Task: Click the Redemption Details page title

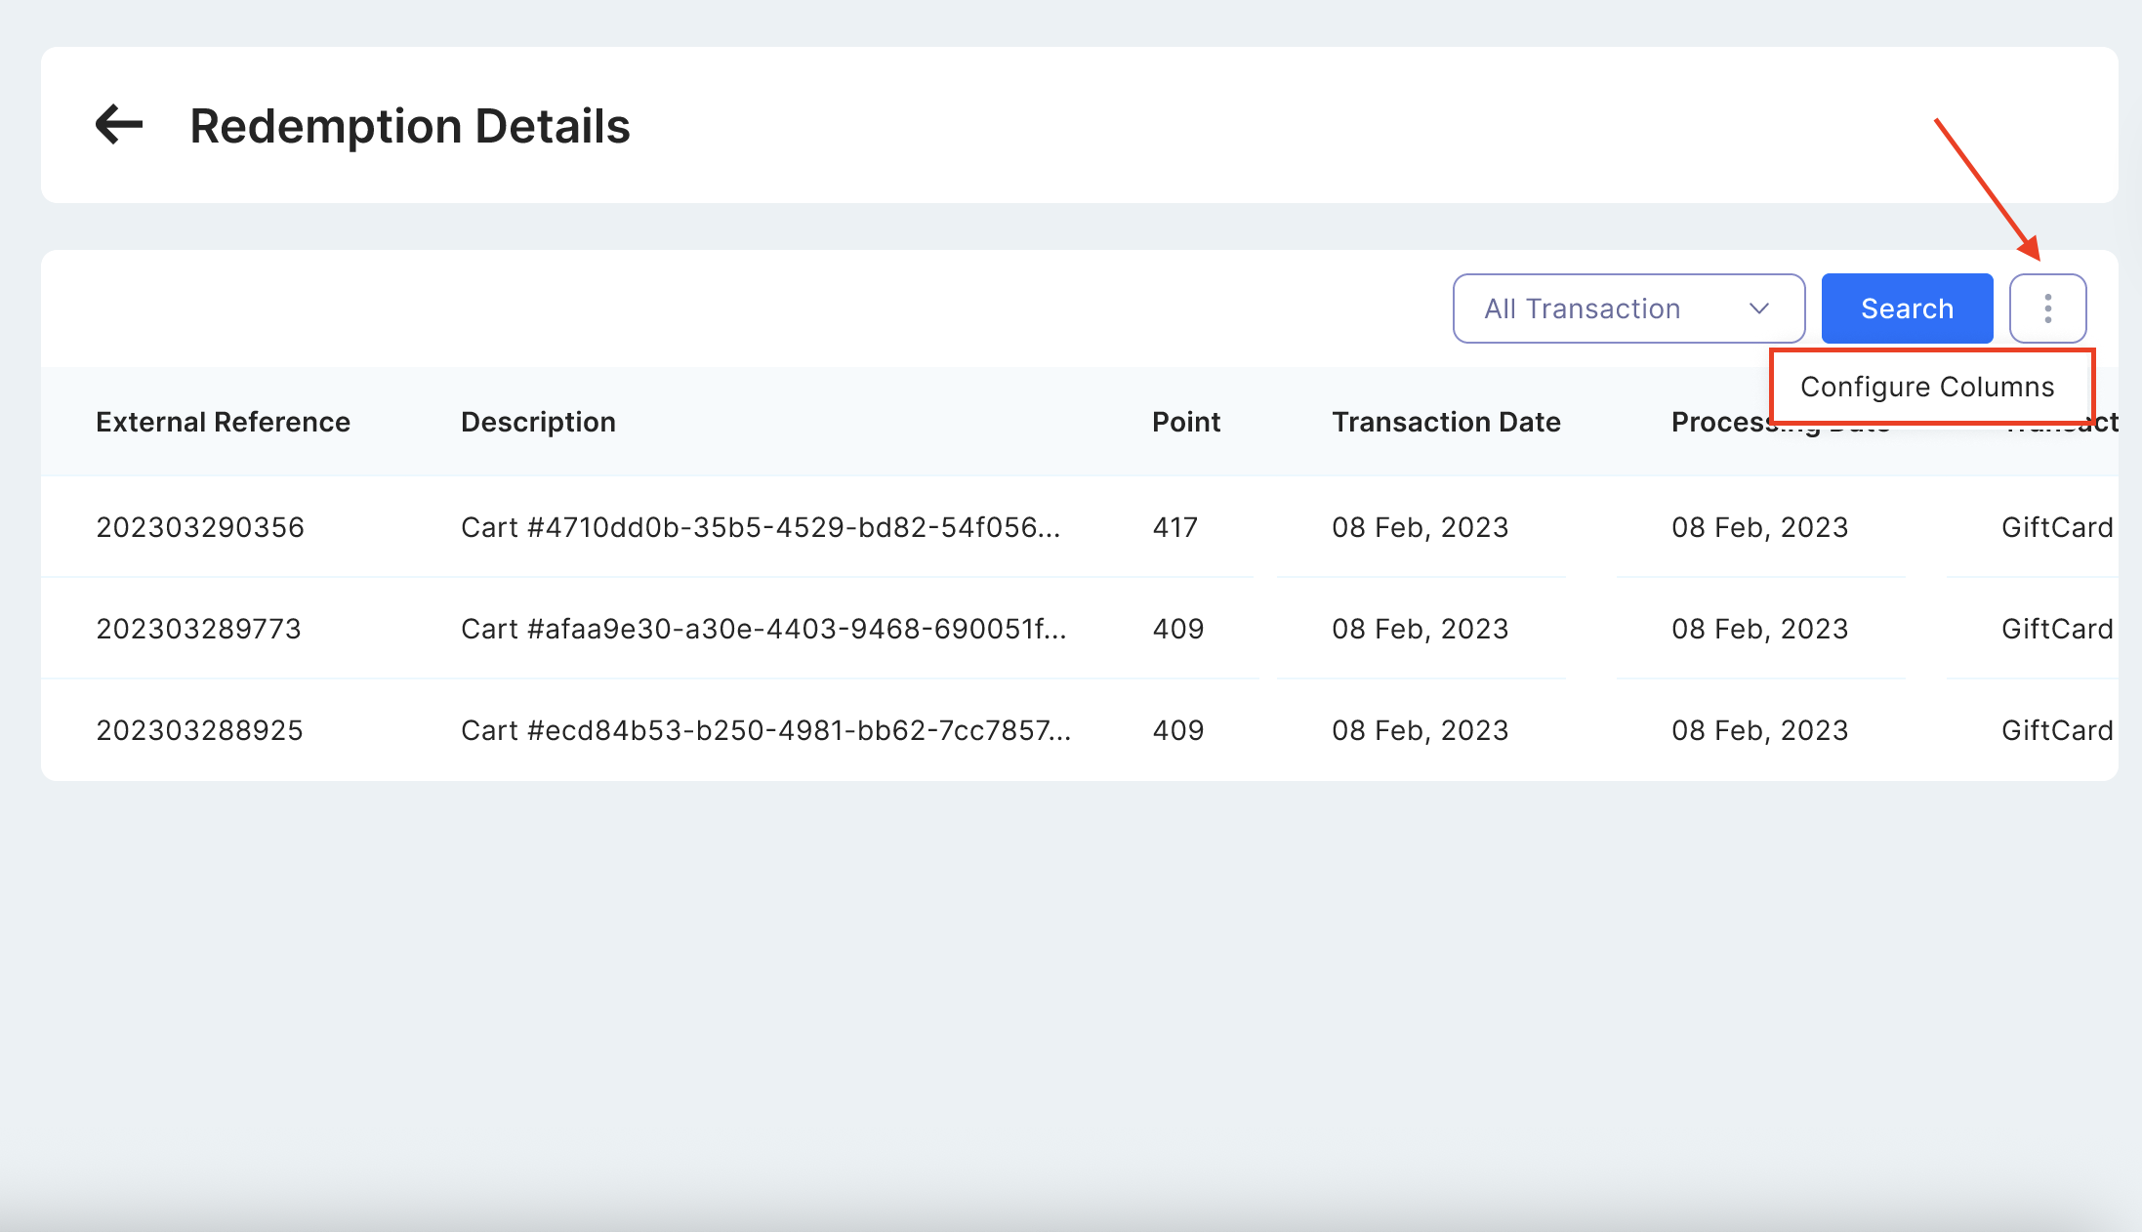Action: pyautogui.click(x=410, y=126)
